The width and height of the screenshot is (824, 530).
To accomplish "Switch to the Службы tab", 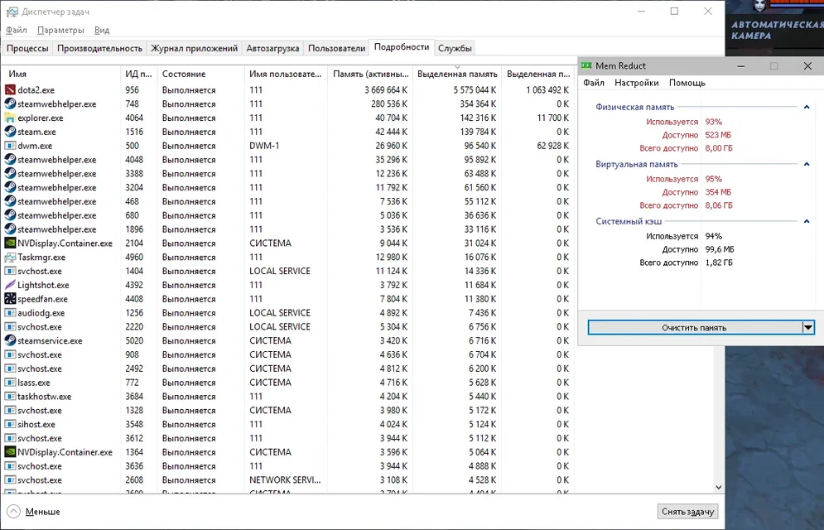I will (x=455, y=48).
